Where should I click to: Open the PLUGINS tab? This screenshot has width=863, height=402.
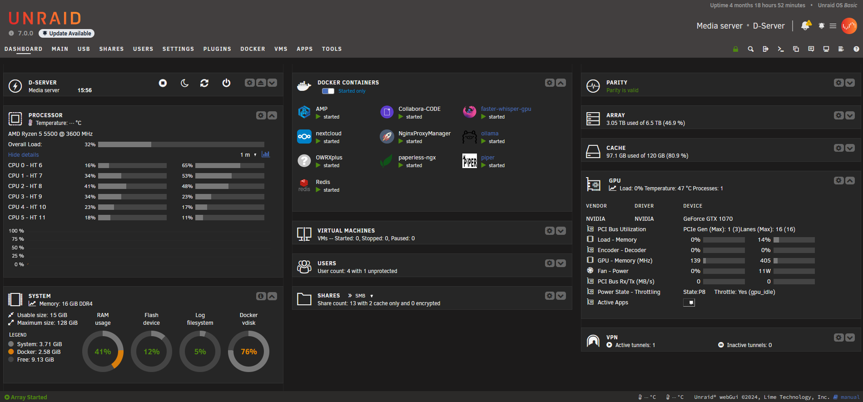pyautogui.click(x=217, y=49)
